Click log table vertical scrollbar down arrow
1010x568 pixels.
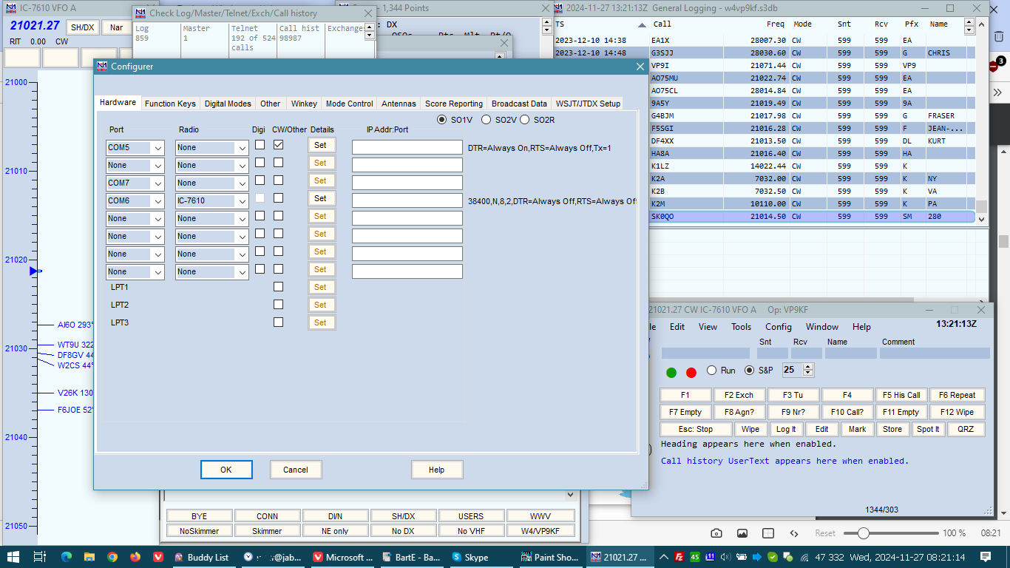click(981, 219)
